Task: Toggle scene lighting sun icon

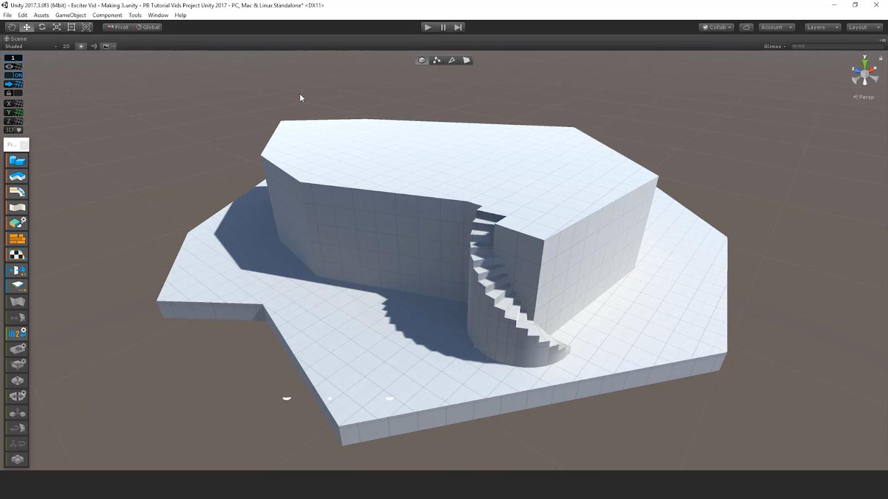Action: click(81, 47)
